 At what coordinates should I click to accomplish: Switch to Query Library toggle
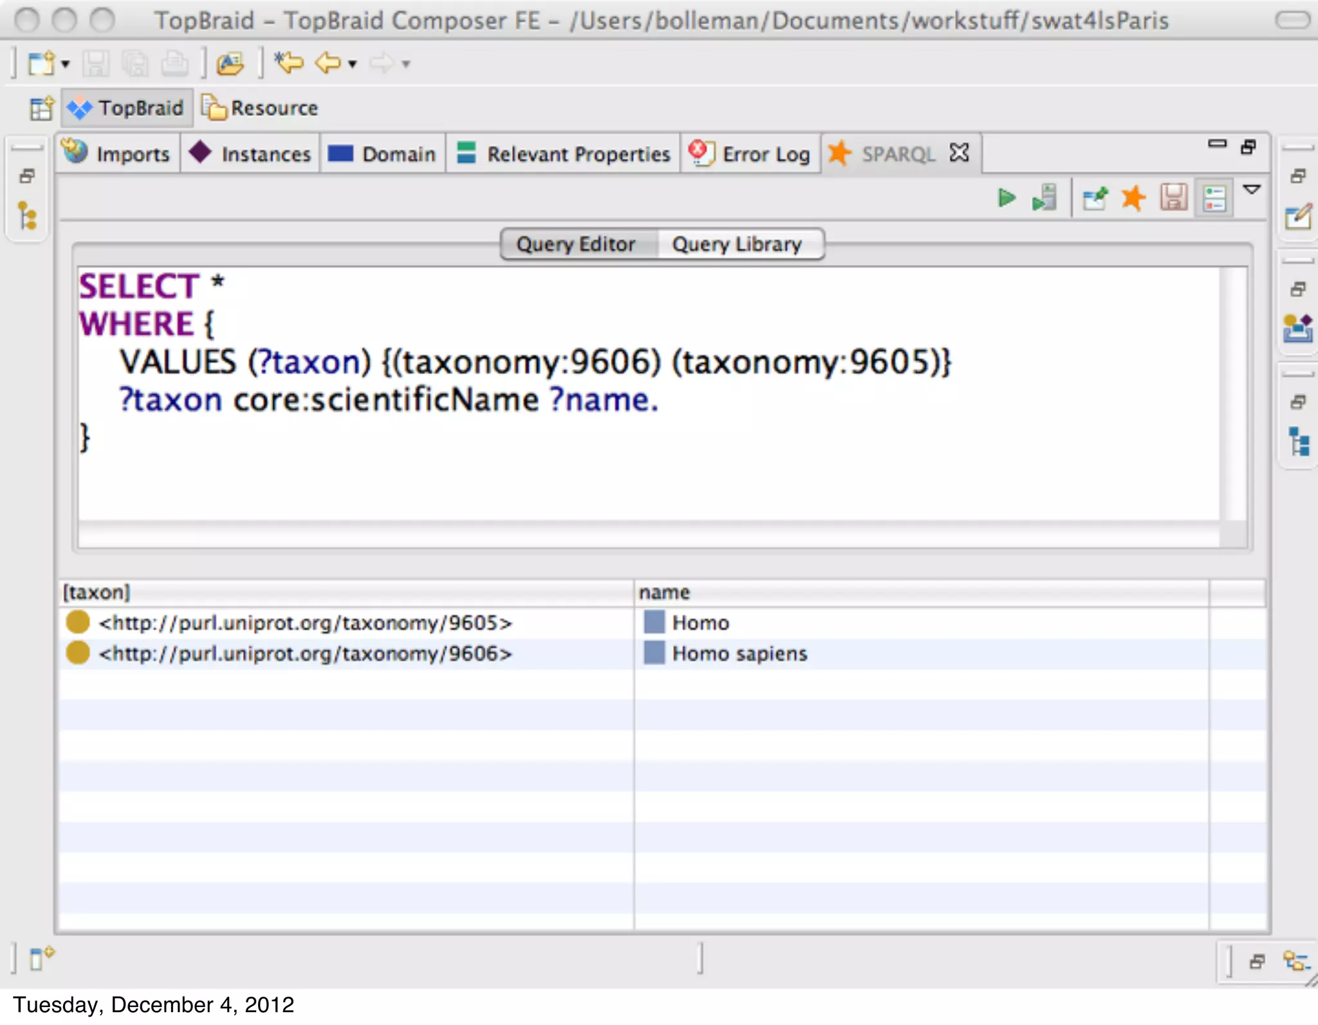tap(737, 245)
